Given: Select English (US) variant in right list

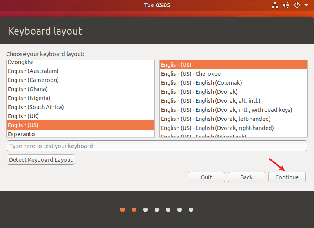Looking at the screenshot, I should pos(234,65).
